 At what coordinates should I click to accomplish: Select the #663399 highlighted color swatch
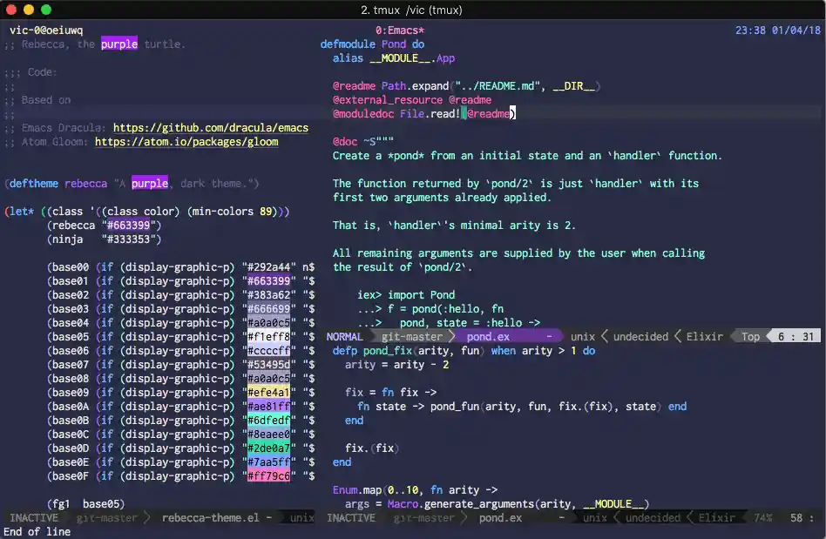click(x=270, y=280)
